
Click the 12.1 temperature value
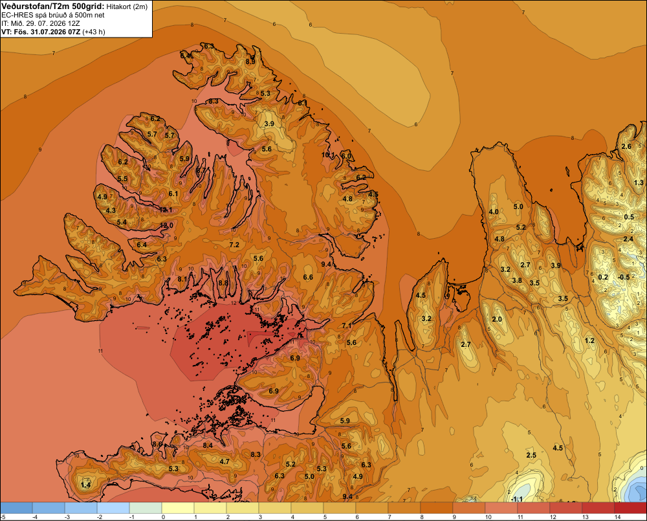[x=166, y=210]
